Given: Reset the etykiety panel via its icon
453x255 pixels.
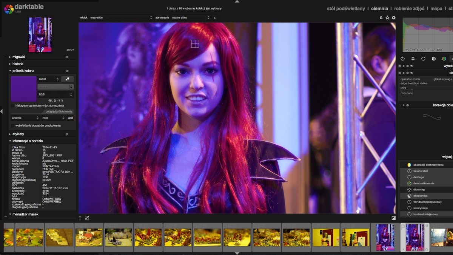Looking at the screenshot, I should (66, 134).
